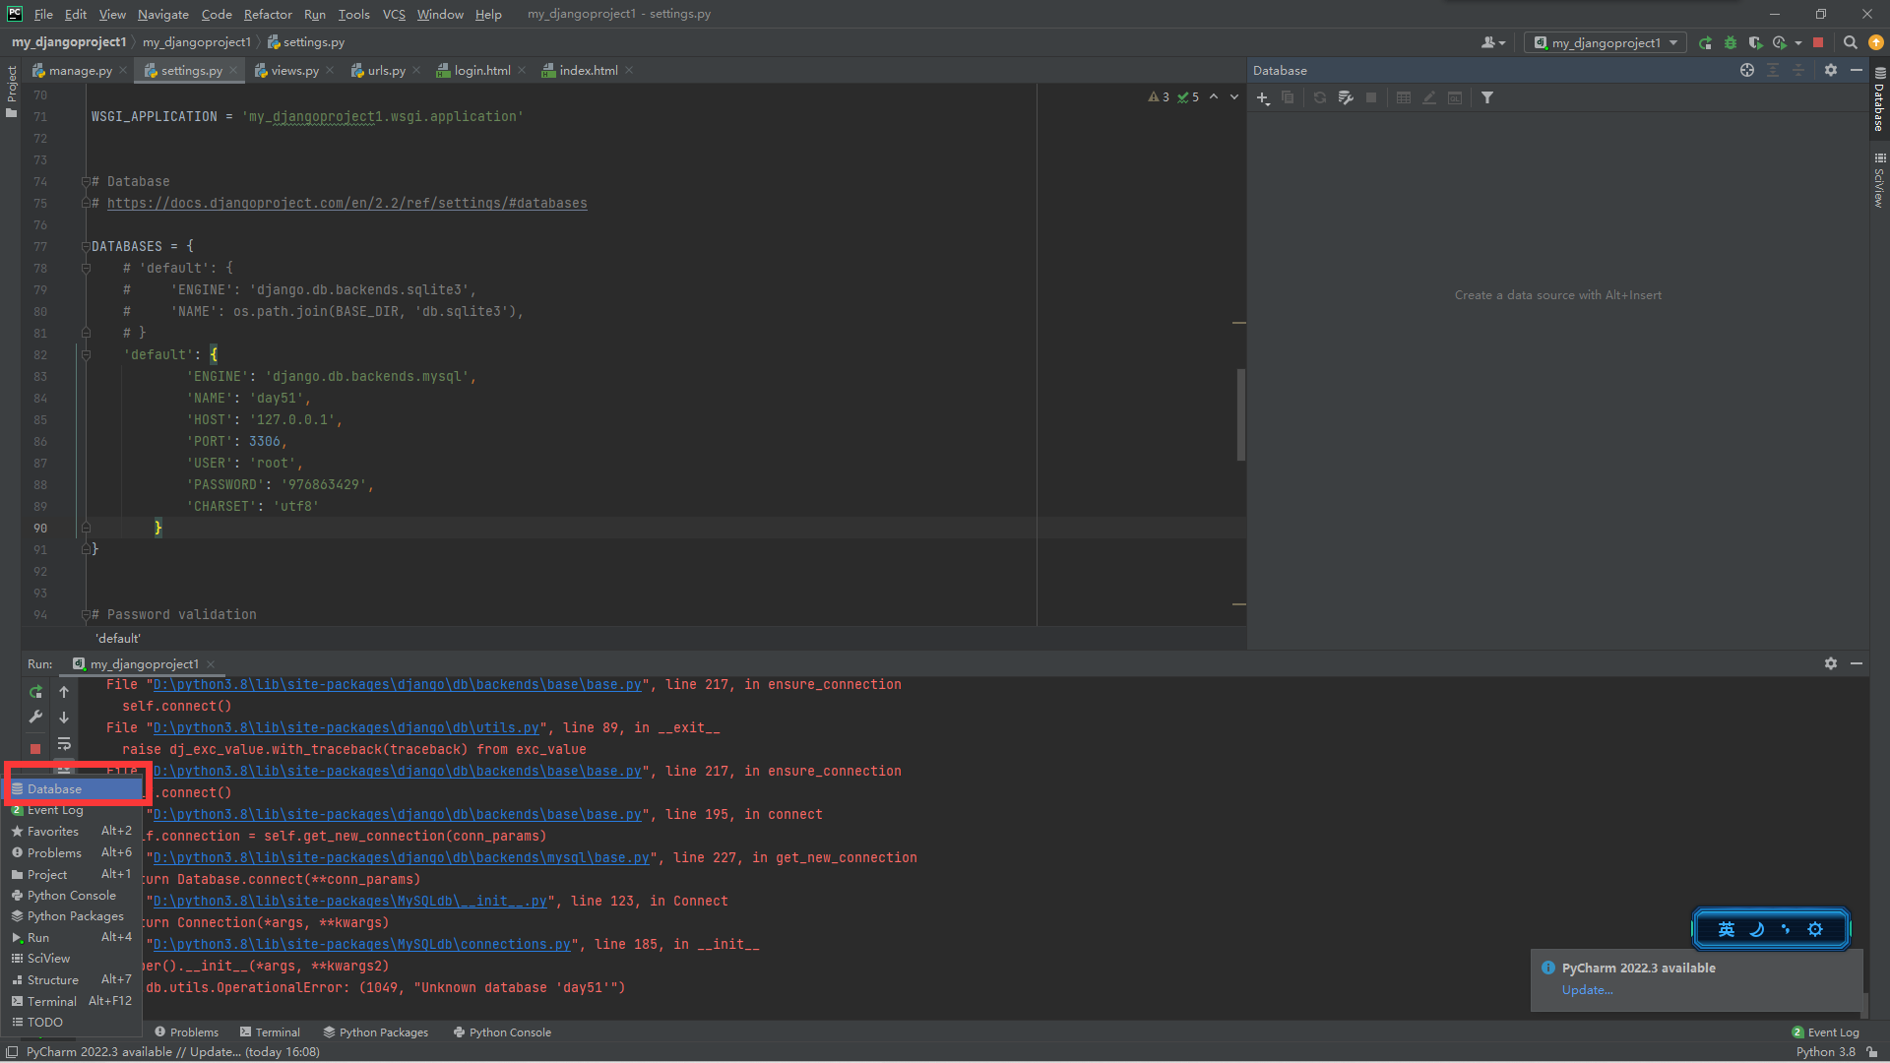The image size is (1890, 1063).
Task: Select SciView in the tool windows popup
Action: coord(74,958)
